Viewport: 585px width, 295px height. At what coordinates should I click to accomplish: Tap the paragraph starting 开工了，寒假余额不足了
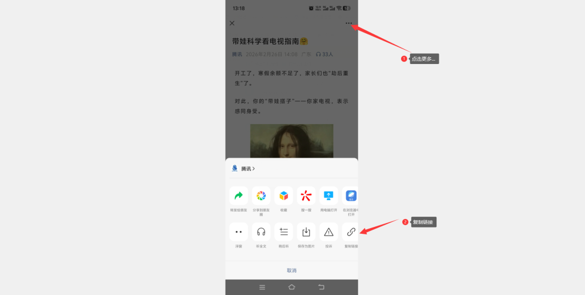pyautogui.click(x=291, y=78)
